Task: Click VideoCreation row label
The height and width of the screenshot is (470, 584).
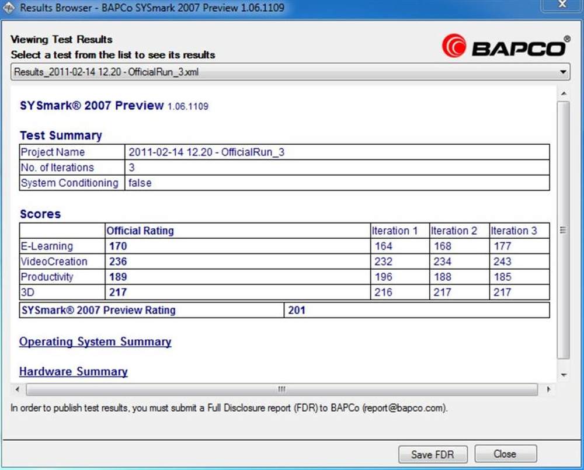Action: 54,262
